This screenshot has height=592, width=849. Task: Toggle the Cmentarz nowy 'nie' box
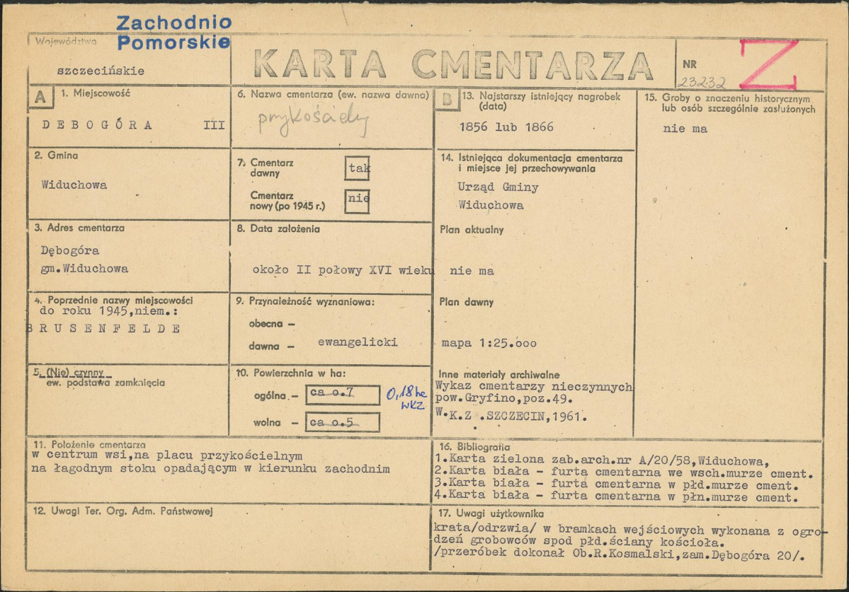coord(358,201)
